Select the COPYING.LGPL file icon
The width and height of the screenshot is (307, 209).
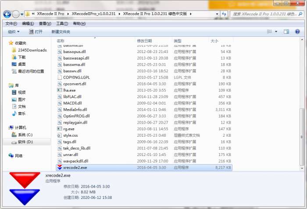tap(60, 77)
